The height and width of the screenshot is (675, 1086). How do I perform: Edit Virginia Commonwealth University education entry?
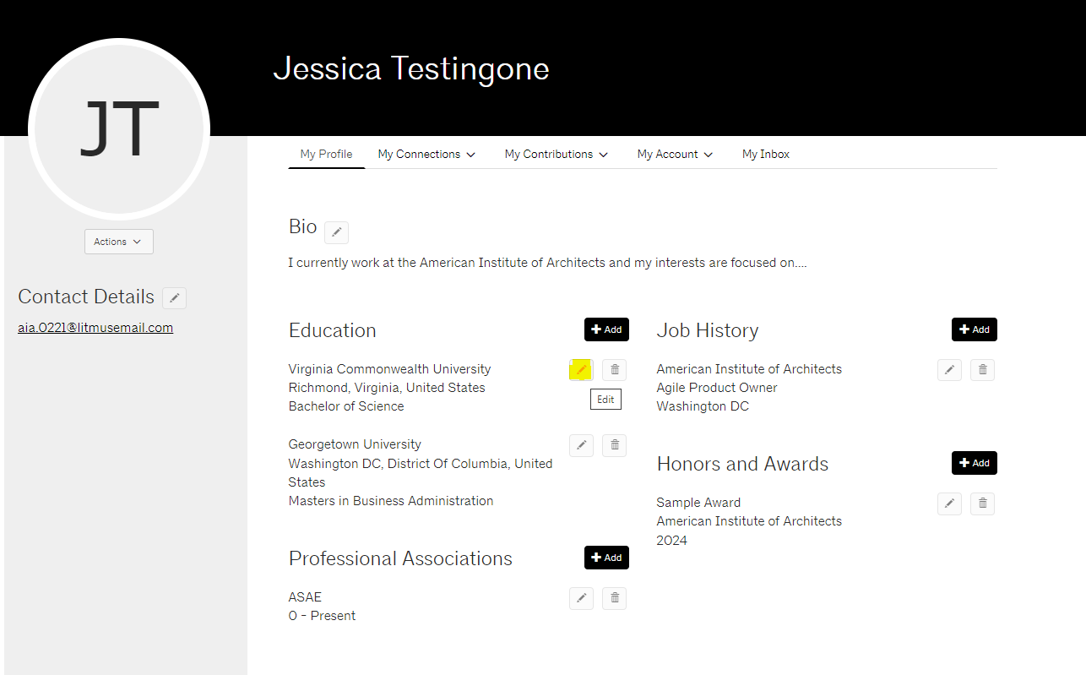point(581,370)
